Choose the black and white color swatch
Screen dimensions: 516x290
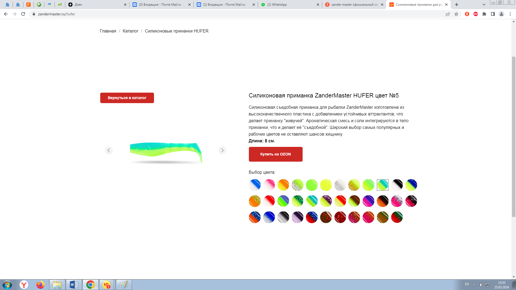coord(397,185)
